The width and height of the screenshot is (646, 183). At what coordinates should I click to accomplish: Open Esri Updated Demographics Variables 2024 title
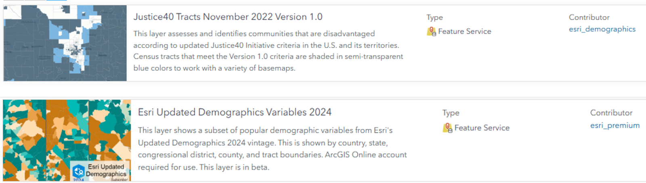pyautogui.click(x=235, y=112)
